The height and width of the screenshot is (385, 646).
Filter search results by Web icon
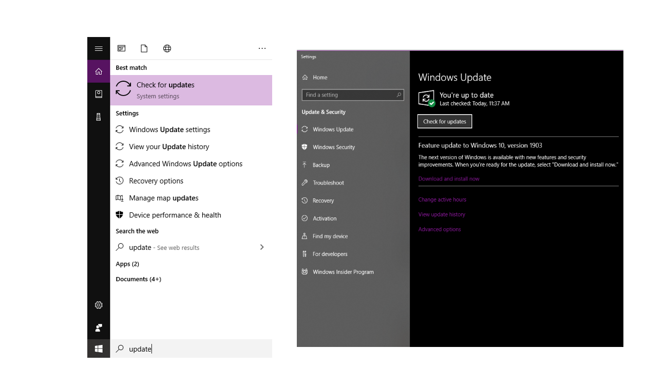pyautogui.click(x=167, y=48)
